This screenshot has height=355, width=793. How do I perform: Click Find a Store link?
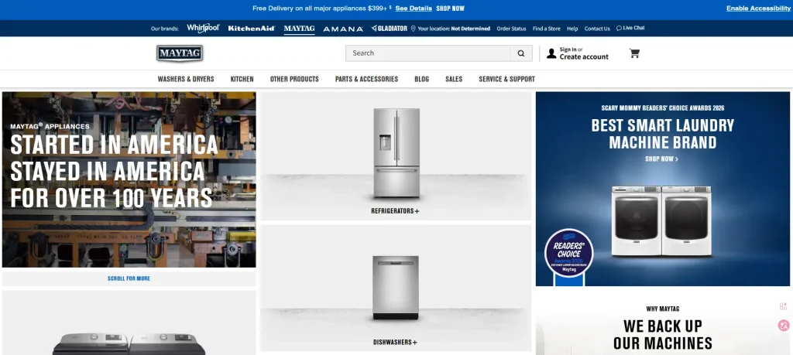coord(546,29)
